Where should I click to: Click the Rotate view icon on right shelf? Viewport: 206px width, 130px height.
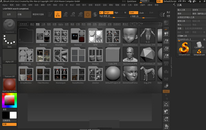[x=166, y=127]
